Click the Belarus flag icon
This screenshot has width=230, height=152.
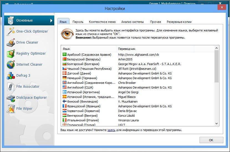(x=65, y=59)
